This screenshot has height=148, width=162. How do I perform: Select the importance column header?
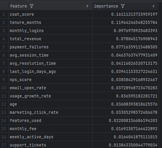pyautogui.click(x=126, y=6)
